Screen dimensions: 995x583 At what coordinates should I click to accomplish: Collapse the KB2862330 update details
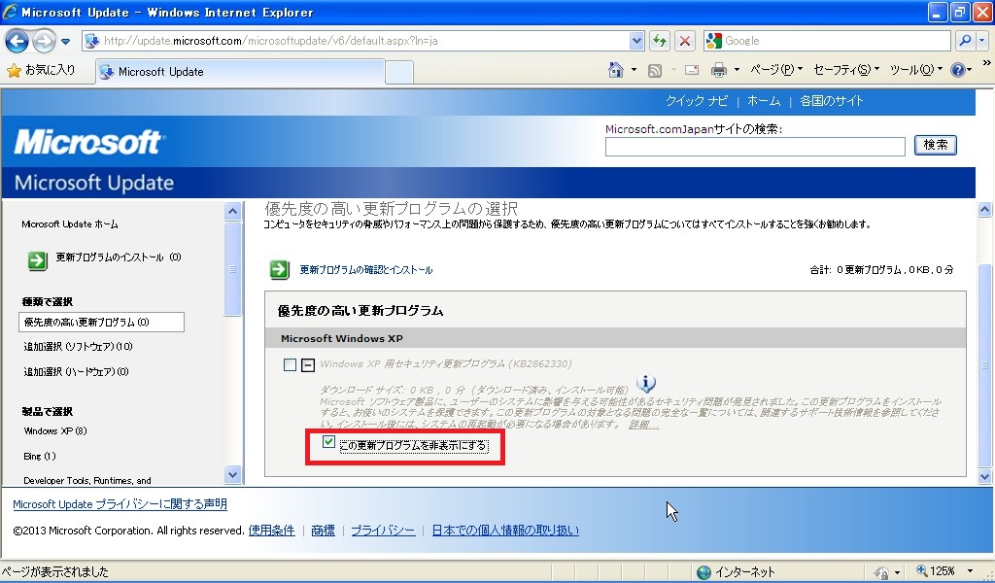tap(307, 365)
